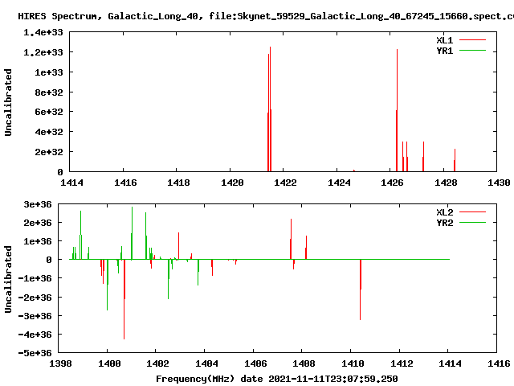Click the 1428 frequency tick label
Viewport: 514px width, 386px height.
point(446,183)
